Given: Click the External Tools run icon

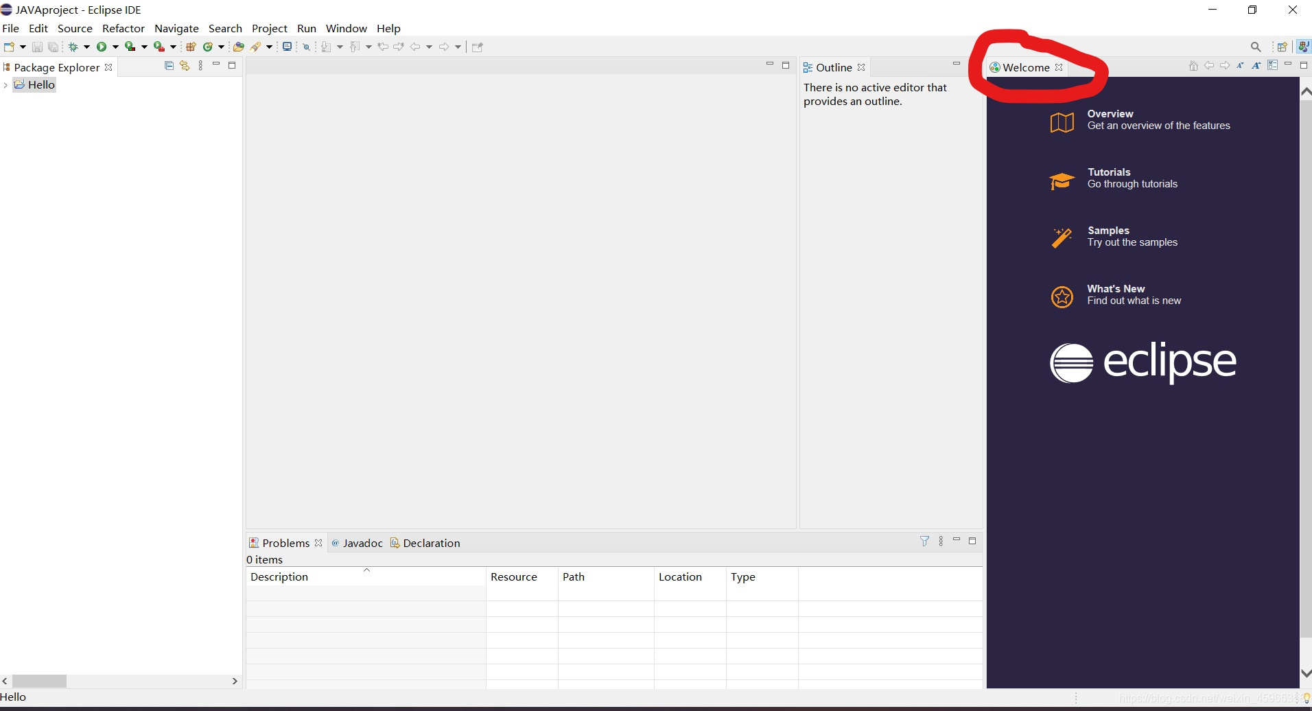Looking at the screenshot, I should (x=159, y=47).
